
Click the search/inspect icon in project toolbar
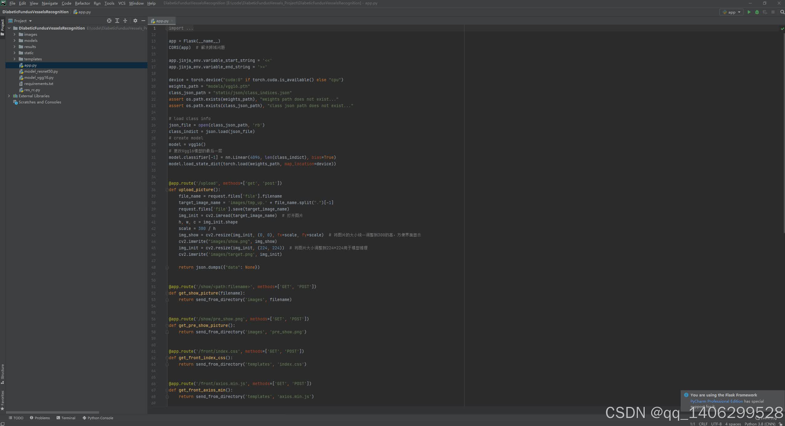click(108, 20)
